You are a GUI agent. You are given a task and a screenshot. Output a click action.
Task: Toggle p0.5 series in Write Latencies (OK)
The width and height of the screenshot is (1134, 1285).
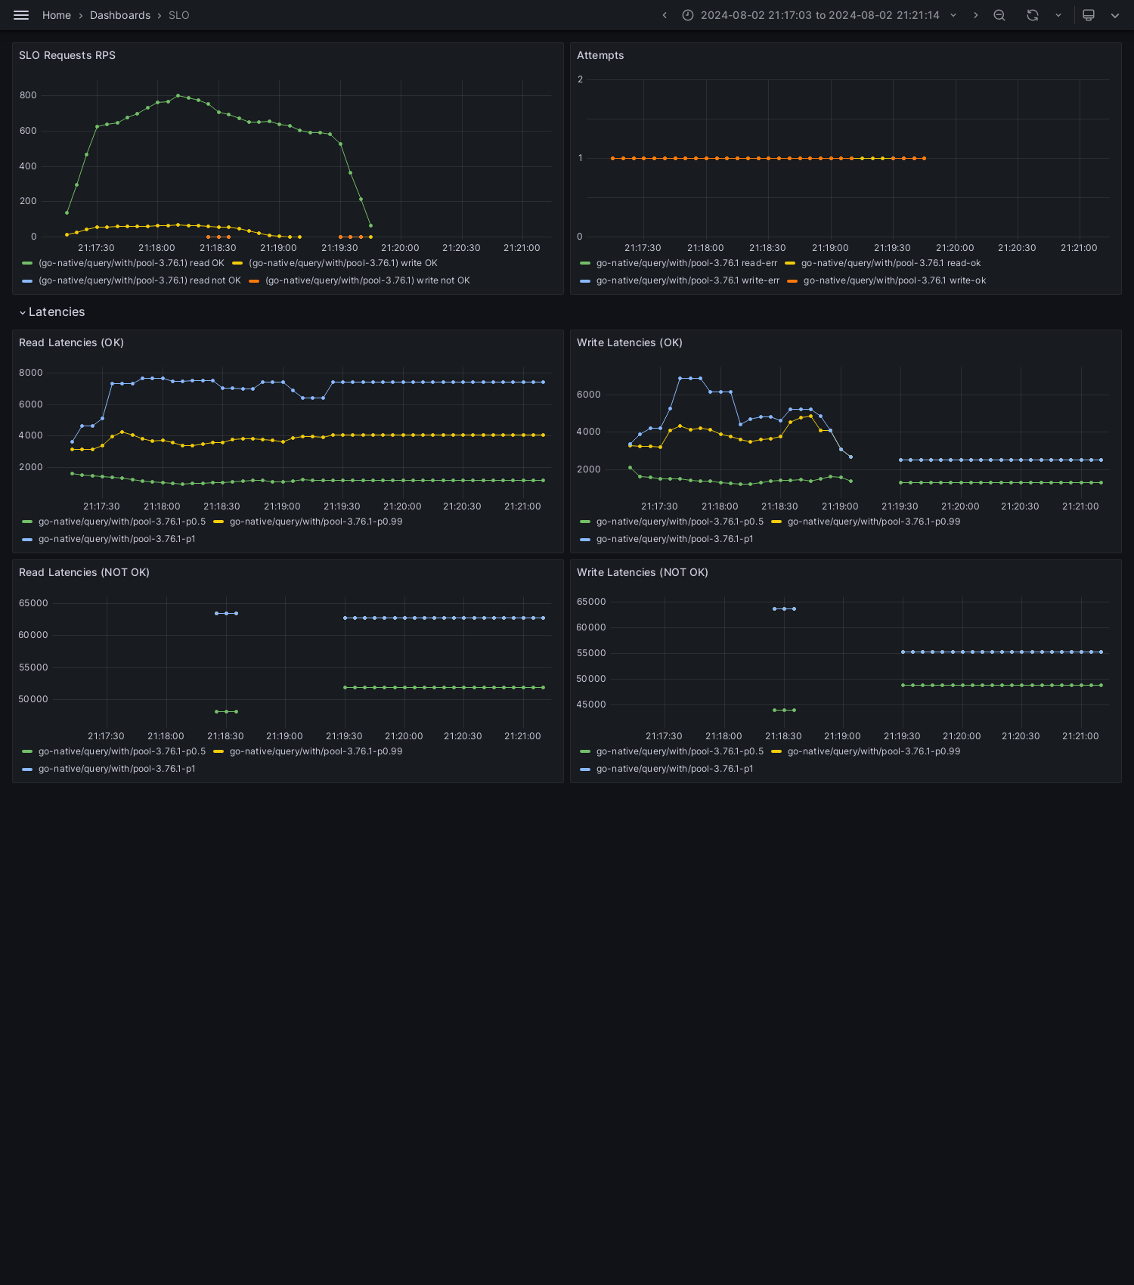pos(680,522)
